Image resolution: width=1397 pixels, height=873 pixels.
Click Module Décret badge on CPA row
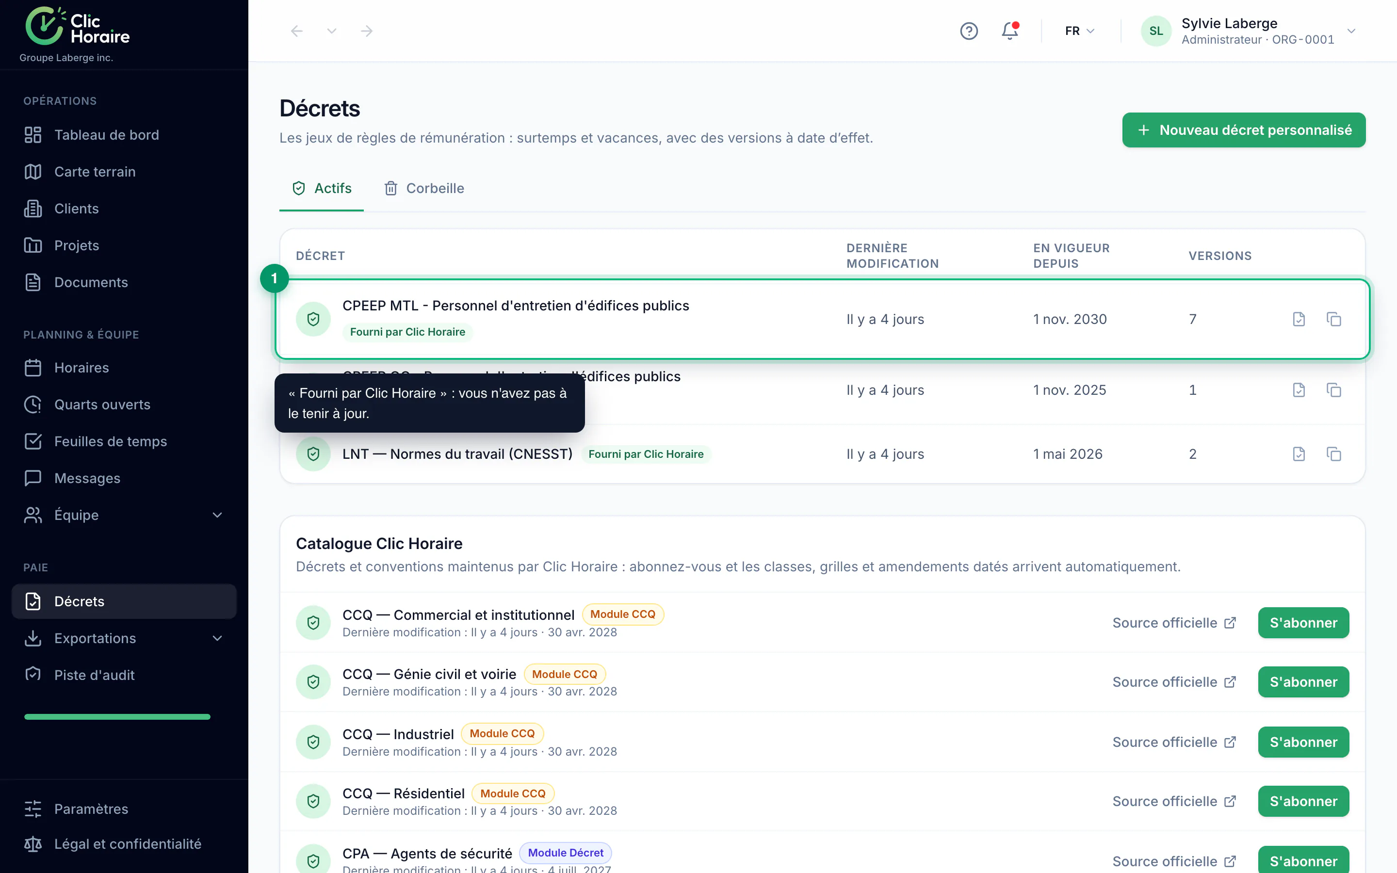565,853
